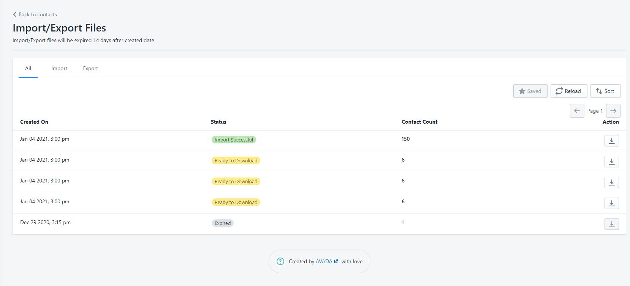Click the Import Successful status badge

(234, 140)
